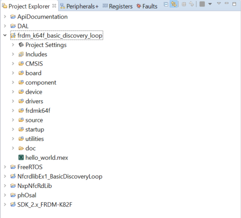Expand the frdmk64f folder
This screenshot has height=218, width=241.
(13, 111)
